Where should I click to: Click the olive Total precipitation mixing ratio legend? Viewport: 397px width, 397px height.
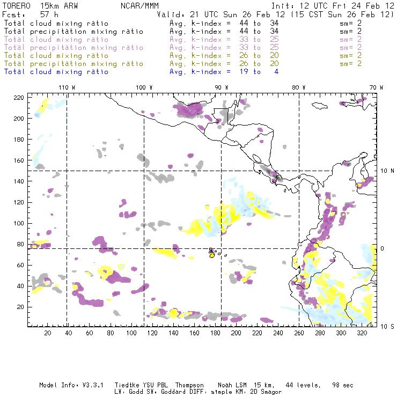point(73,64)
